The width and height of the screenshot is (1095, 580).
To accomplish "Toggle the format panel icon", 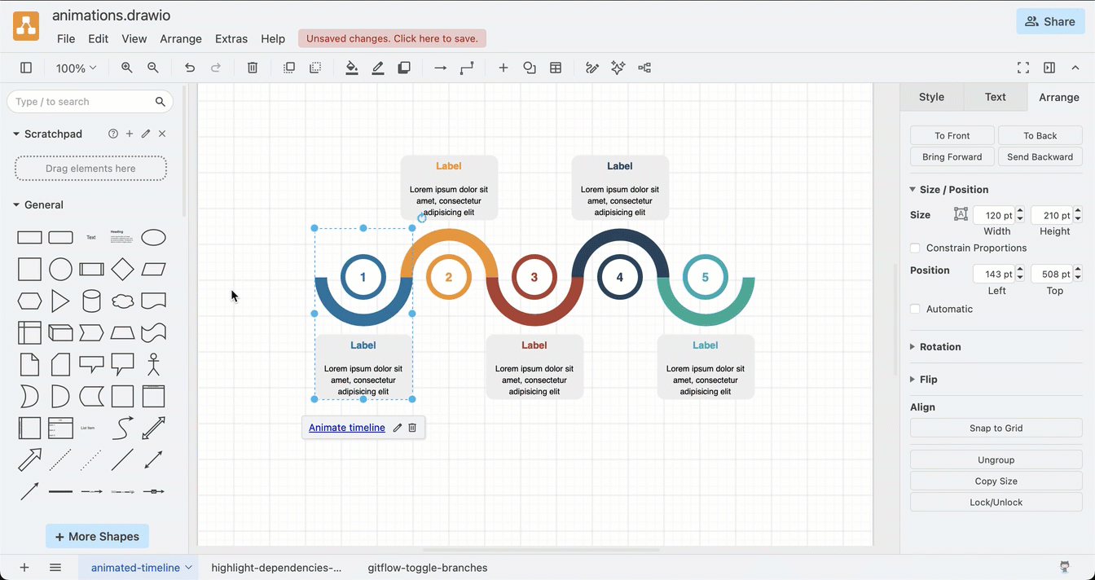I will (1049, 68).
